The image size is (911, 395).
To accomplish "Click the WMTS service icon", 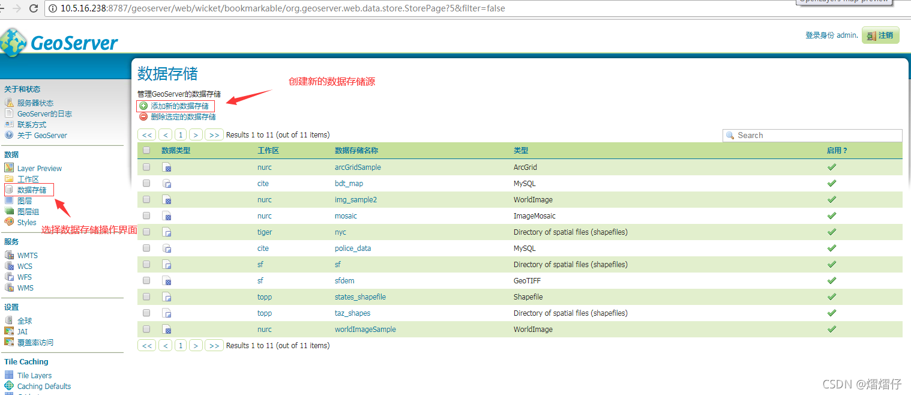I will (x=10, y=255).
